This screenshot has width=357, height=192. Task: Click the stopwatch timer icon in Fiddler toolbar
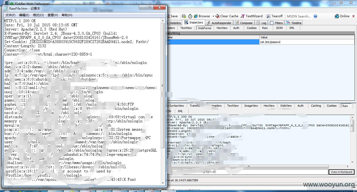(x=190, y=16)
